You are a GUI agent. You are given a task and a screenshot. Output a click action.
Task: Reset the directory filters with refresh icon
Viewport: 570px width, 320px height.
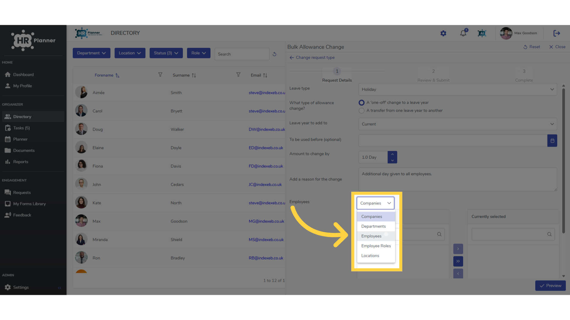click(274, 54)
